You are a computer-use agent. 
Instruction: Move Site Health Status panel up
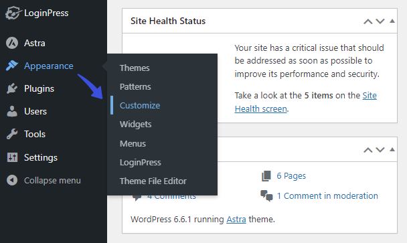(368, 21)
